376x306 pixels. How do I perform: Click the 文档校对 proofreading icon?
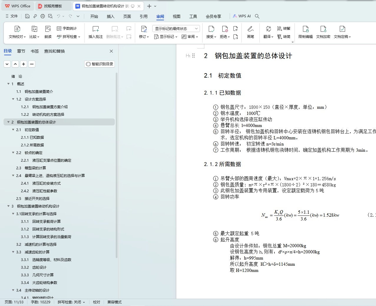(x=17, y=29)
